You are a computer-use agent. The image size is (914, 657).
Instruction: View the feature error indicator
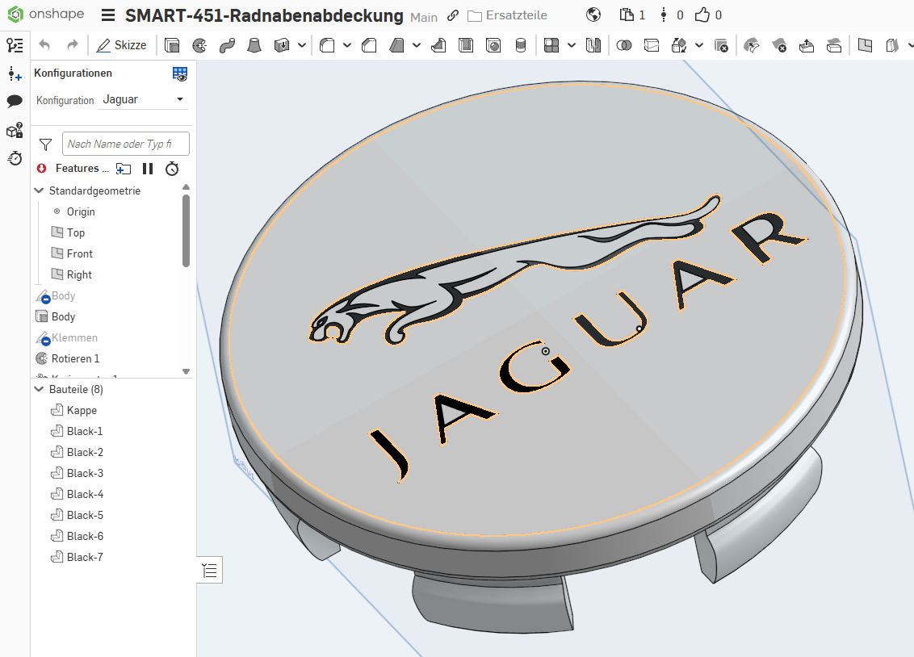[41, 169]
